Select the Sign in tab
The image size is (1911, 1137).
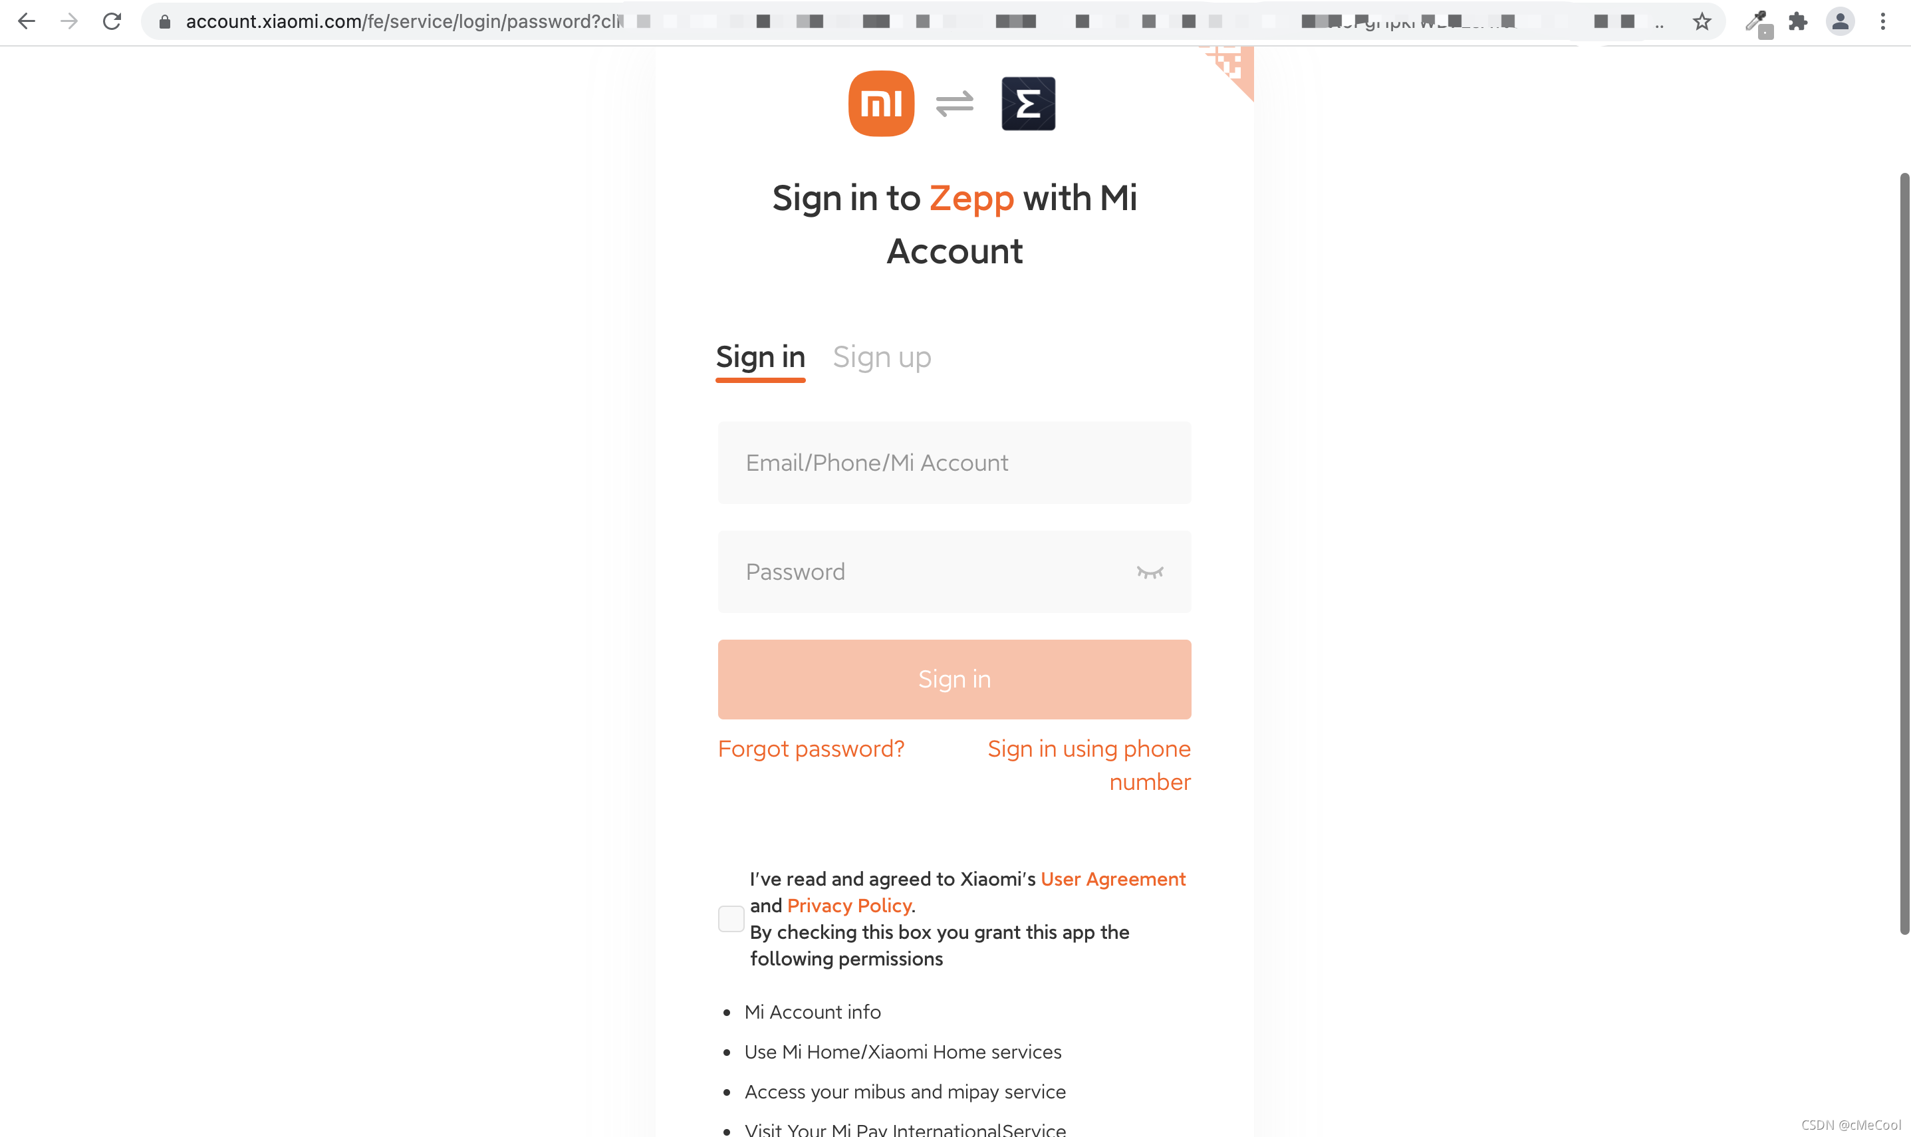(760, 357)
